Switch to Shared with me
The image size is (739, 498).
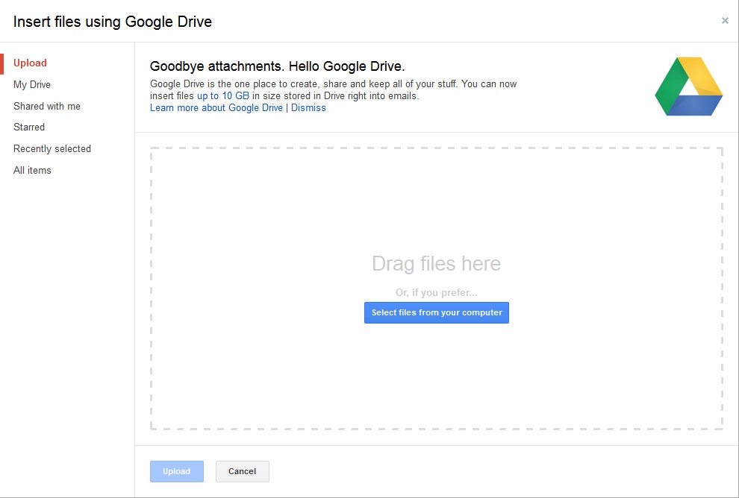pyautogui.click(x=47, y=106)
